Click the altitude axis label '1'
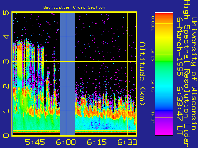The width and height of the screenshot is (198, 148). tap(6, 111)
